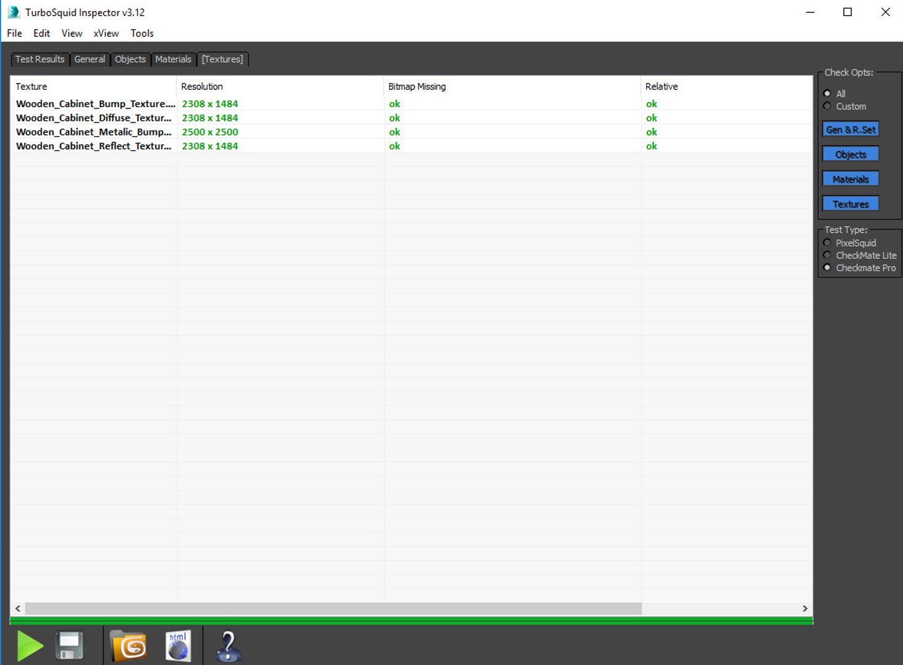Select the [Textures] tab
This screenshot has height=665, width=903.
(223, 59)
